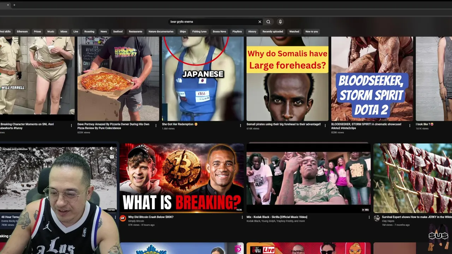This screenshot has height=254, width=452.
Task: Select the Live filter chip
Action: coord(76,31)
